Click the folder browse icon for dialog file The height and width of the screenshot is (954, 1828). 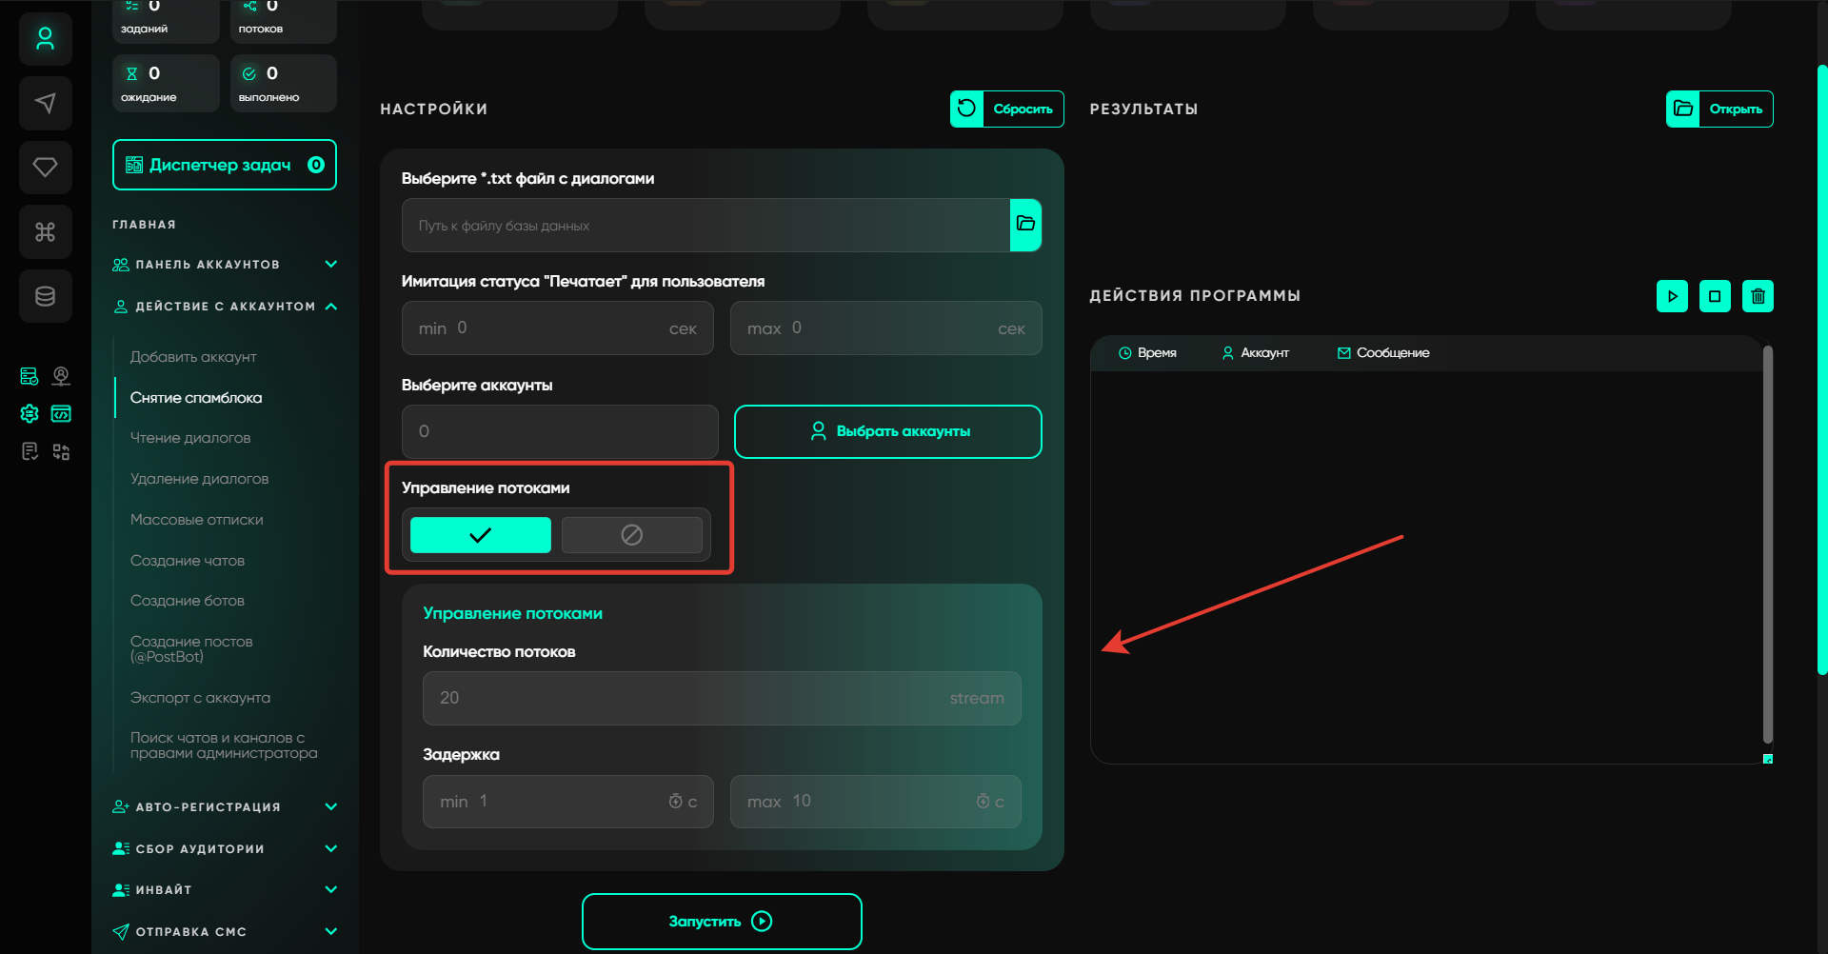click(x=1025, y=225)
